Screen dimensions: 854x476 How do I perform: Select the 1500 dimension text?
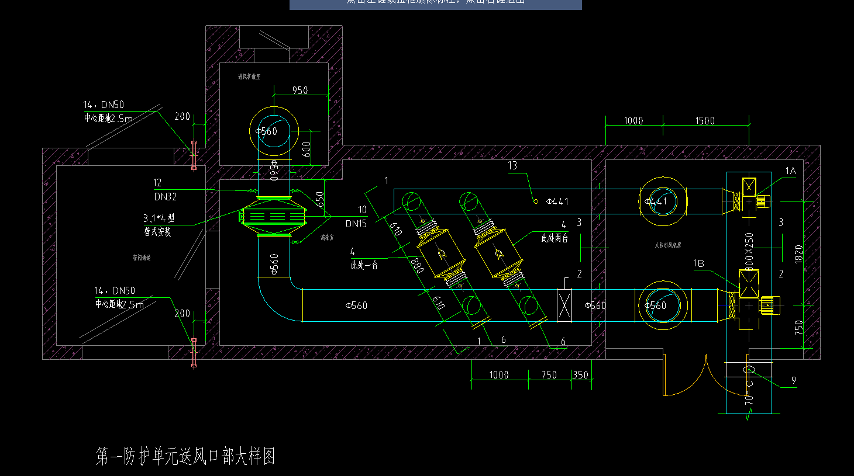(705, 121)
